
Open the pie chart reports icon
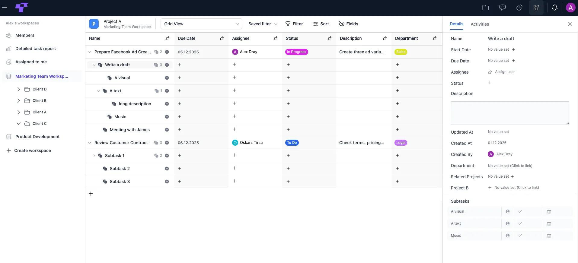click(x=519, y=8)
